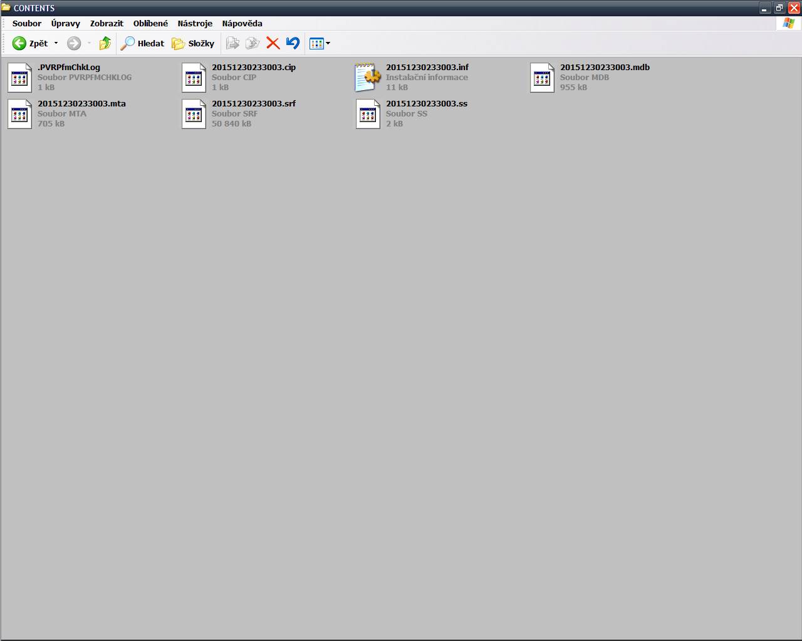Select the .PVRPfmChkLog file icon

coord(19,78)
